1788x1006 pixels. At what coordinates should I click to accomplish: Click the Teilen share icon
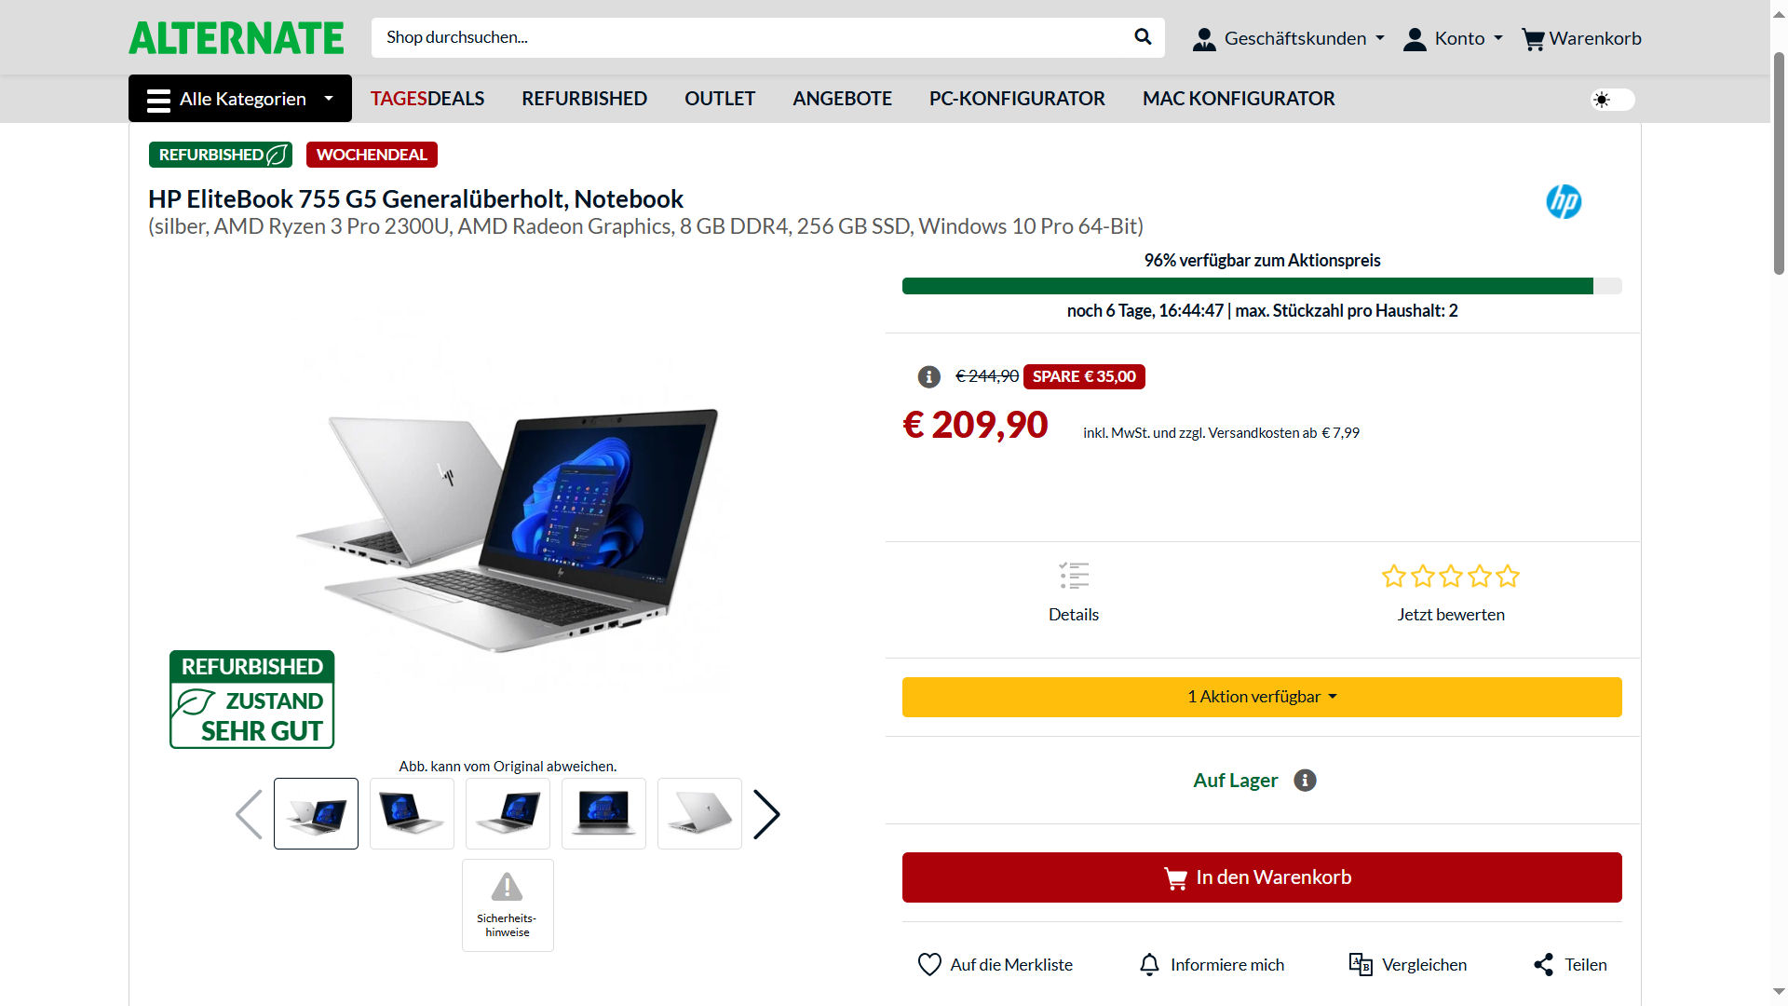(1543, 964)
